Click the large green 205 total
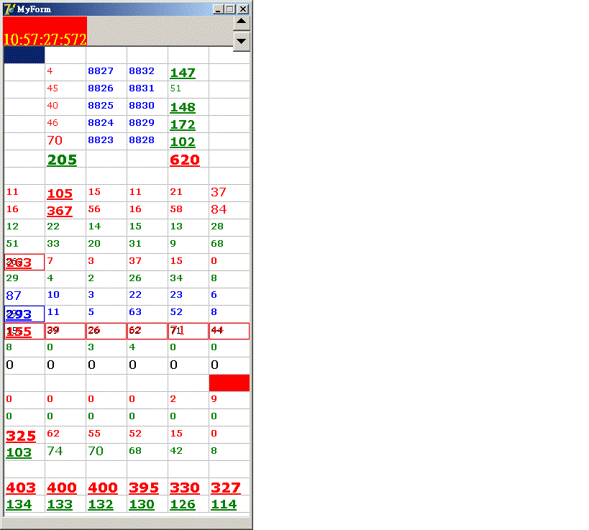The width and height of the screenshot is (589, 530). 62,160
